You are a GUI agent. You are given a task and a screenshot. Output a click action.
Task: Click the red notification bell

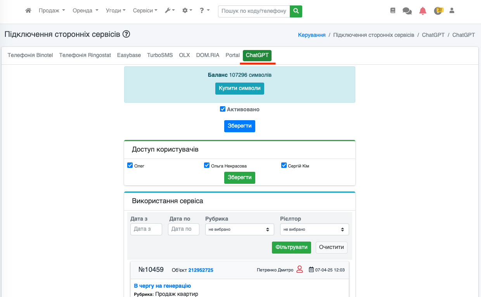[423, 11]
